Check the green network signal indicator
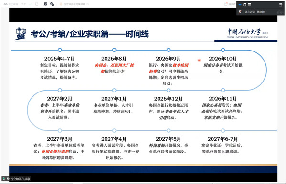This screenshot has width=286, height=184. coord(31,4)
